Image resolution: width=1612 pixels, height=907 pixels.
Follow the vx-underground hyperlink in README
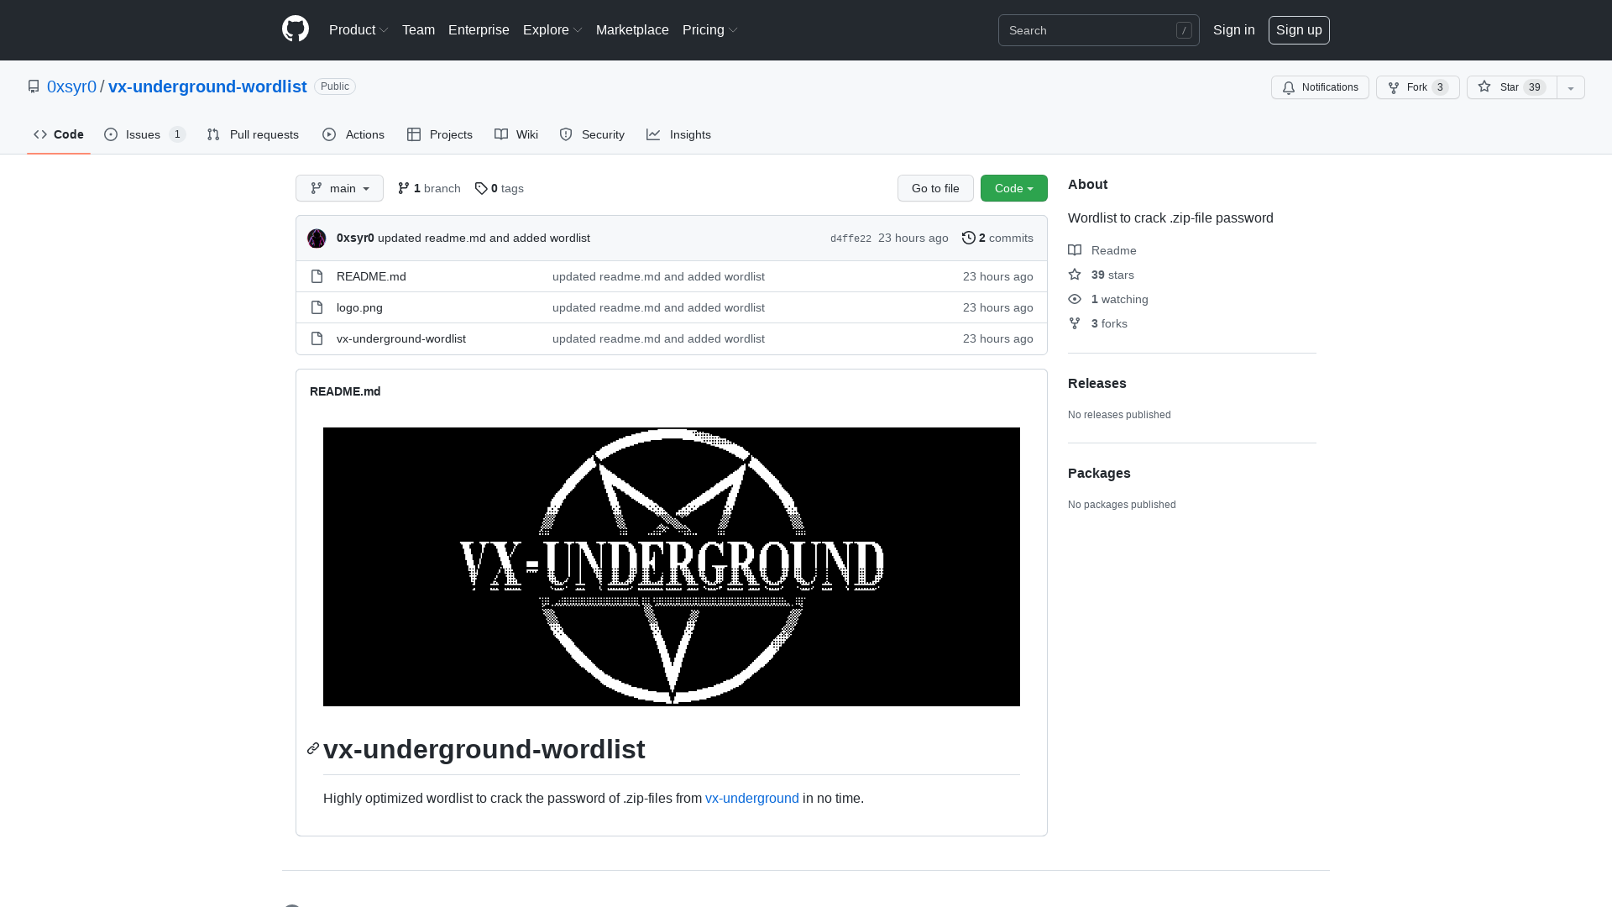(752, 798)
